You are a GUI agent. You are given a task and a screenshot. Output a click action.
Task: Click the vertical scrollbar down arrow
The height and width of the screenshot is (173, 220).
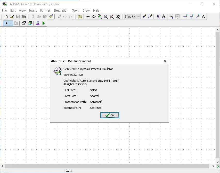click(217, 162)
